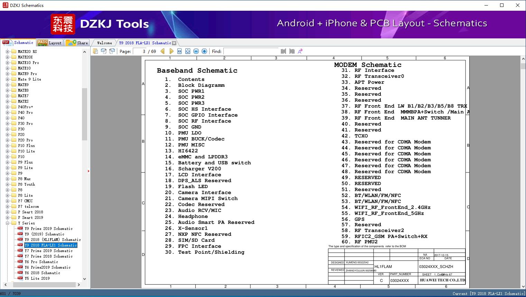526x297 pixels.
Task: Expand the Mate 9 Lite folder
Action: 7,79
